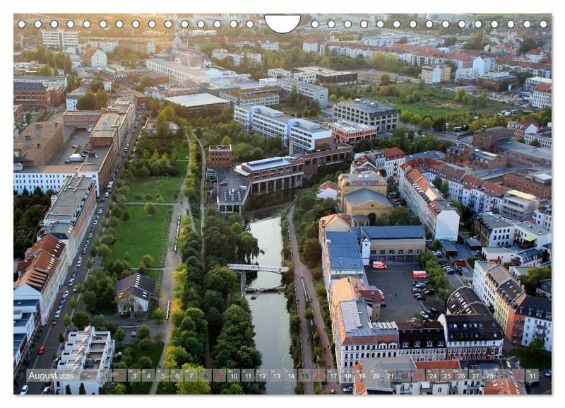The height and width of the screenshot is (408, 565).
Task: Click the first spiral binding hole on the left
Action: point(21,24)
